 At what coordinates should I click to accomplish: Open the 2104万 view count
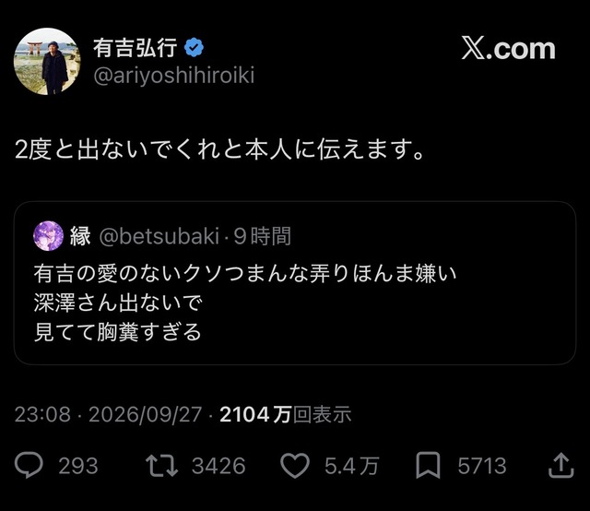(x=286, y=414)
